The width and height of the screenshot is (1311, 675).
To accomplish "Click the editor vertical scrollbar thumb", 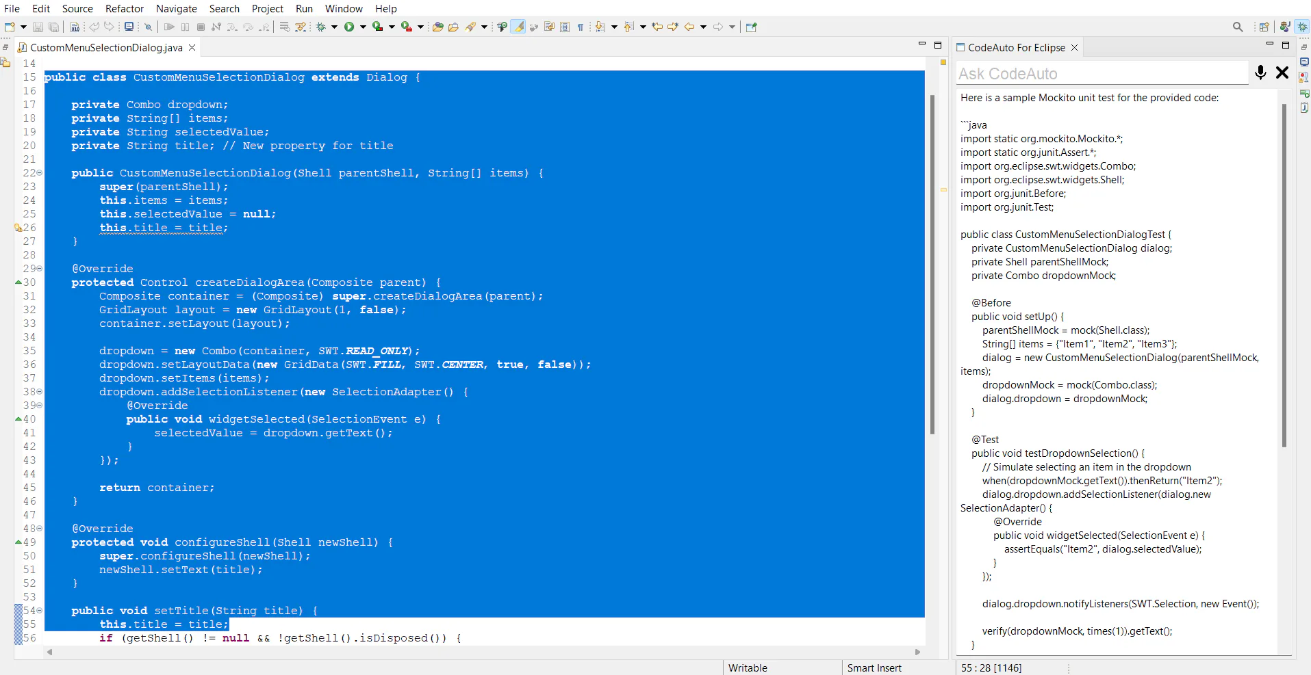I will click(932, 265).
